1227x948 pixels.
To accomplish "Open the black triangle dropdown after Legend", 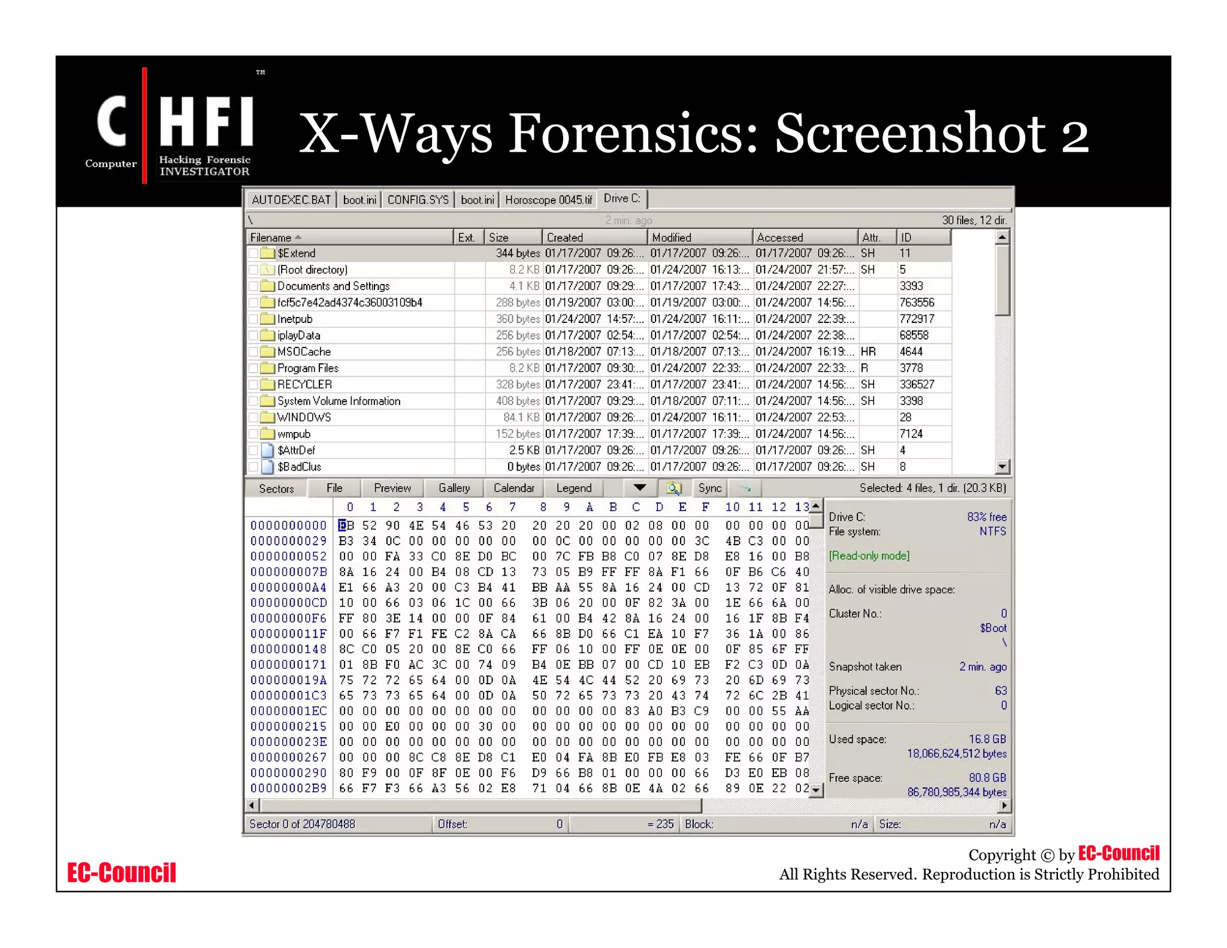I will tap(640, 488).
